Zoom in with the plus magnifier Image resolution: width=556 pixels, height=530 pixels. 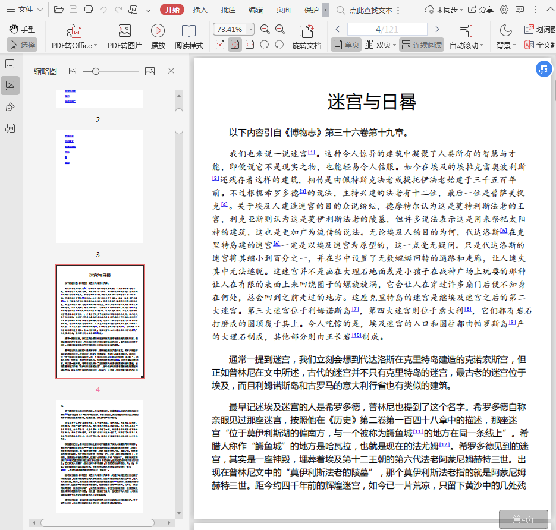tap(280, 29)
